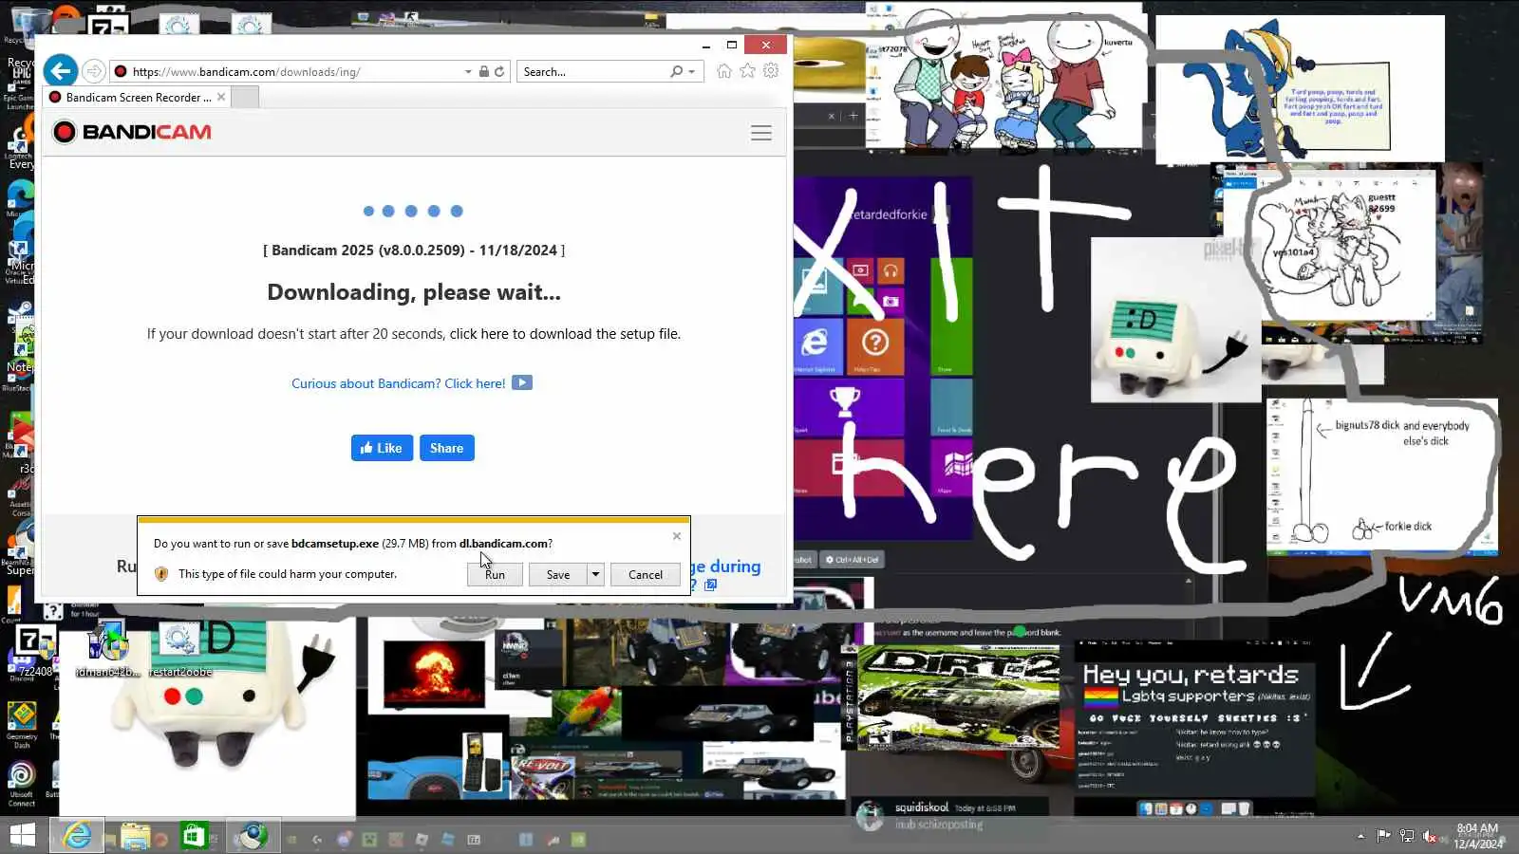
Task: Click the Facebook Share button
Action: pyautogui.click(x=447, y=448)
